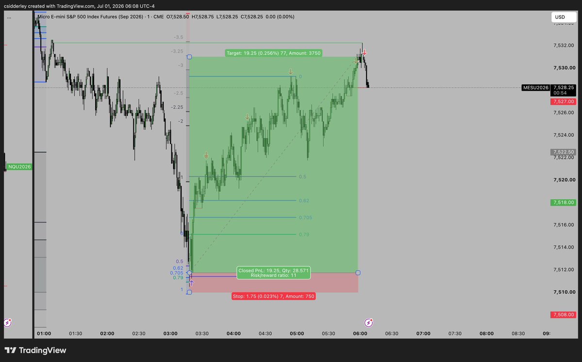
Task: Click the lightning icon in the NQU2026 side pane
Action: (x=7, y=323)
